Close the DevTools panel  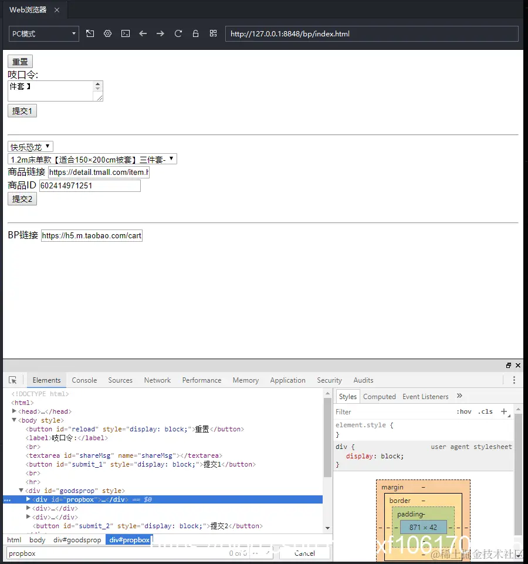pyautogui.click(x=518, y=366)
